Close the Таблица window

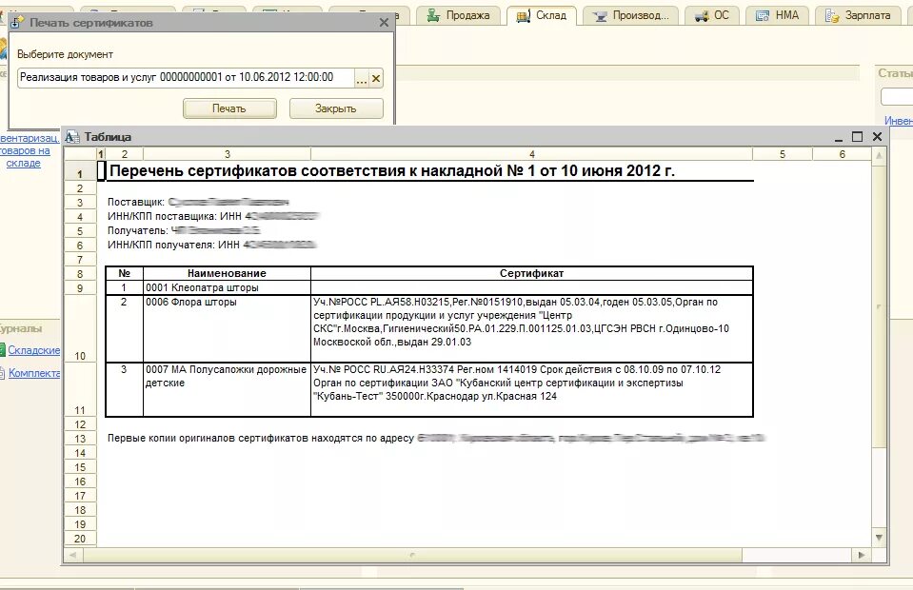click(x=878, y=137)
